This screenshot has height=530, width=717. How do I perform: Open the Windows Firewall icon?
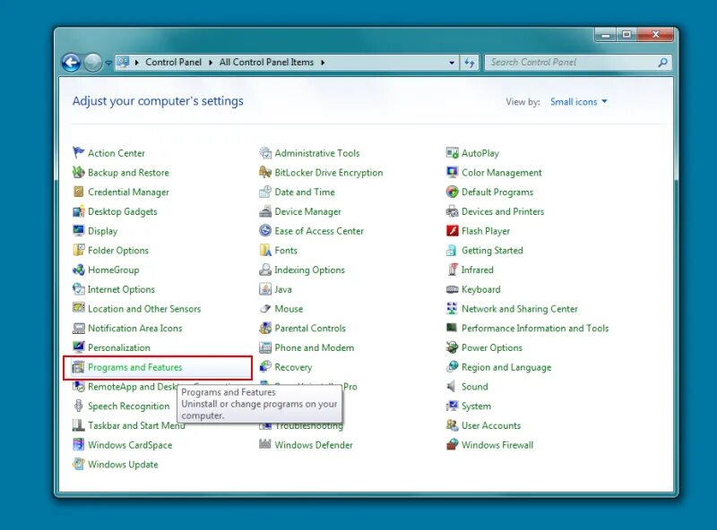453,445
